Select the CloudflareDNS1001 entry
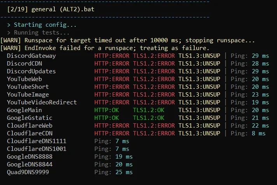This screenshot has height=185, width=277. click(x=37, y=149)
